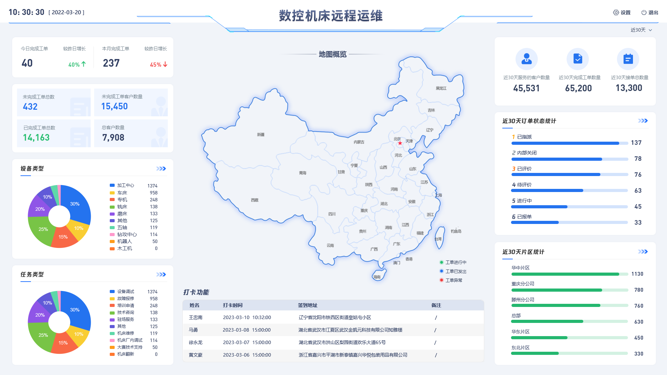Screen dimensions: 667x375
Task: Expand 近30天片区统计 panel arrows
Action: [x=643, y=252]
